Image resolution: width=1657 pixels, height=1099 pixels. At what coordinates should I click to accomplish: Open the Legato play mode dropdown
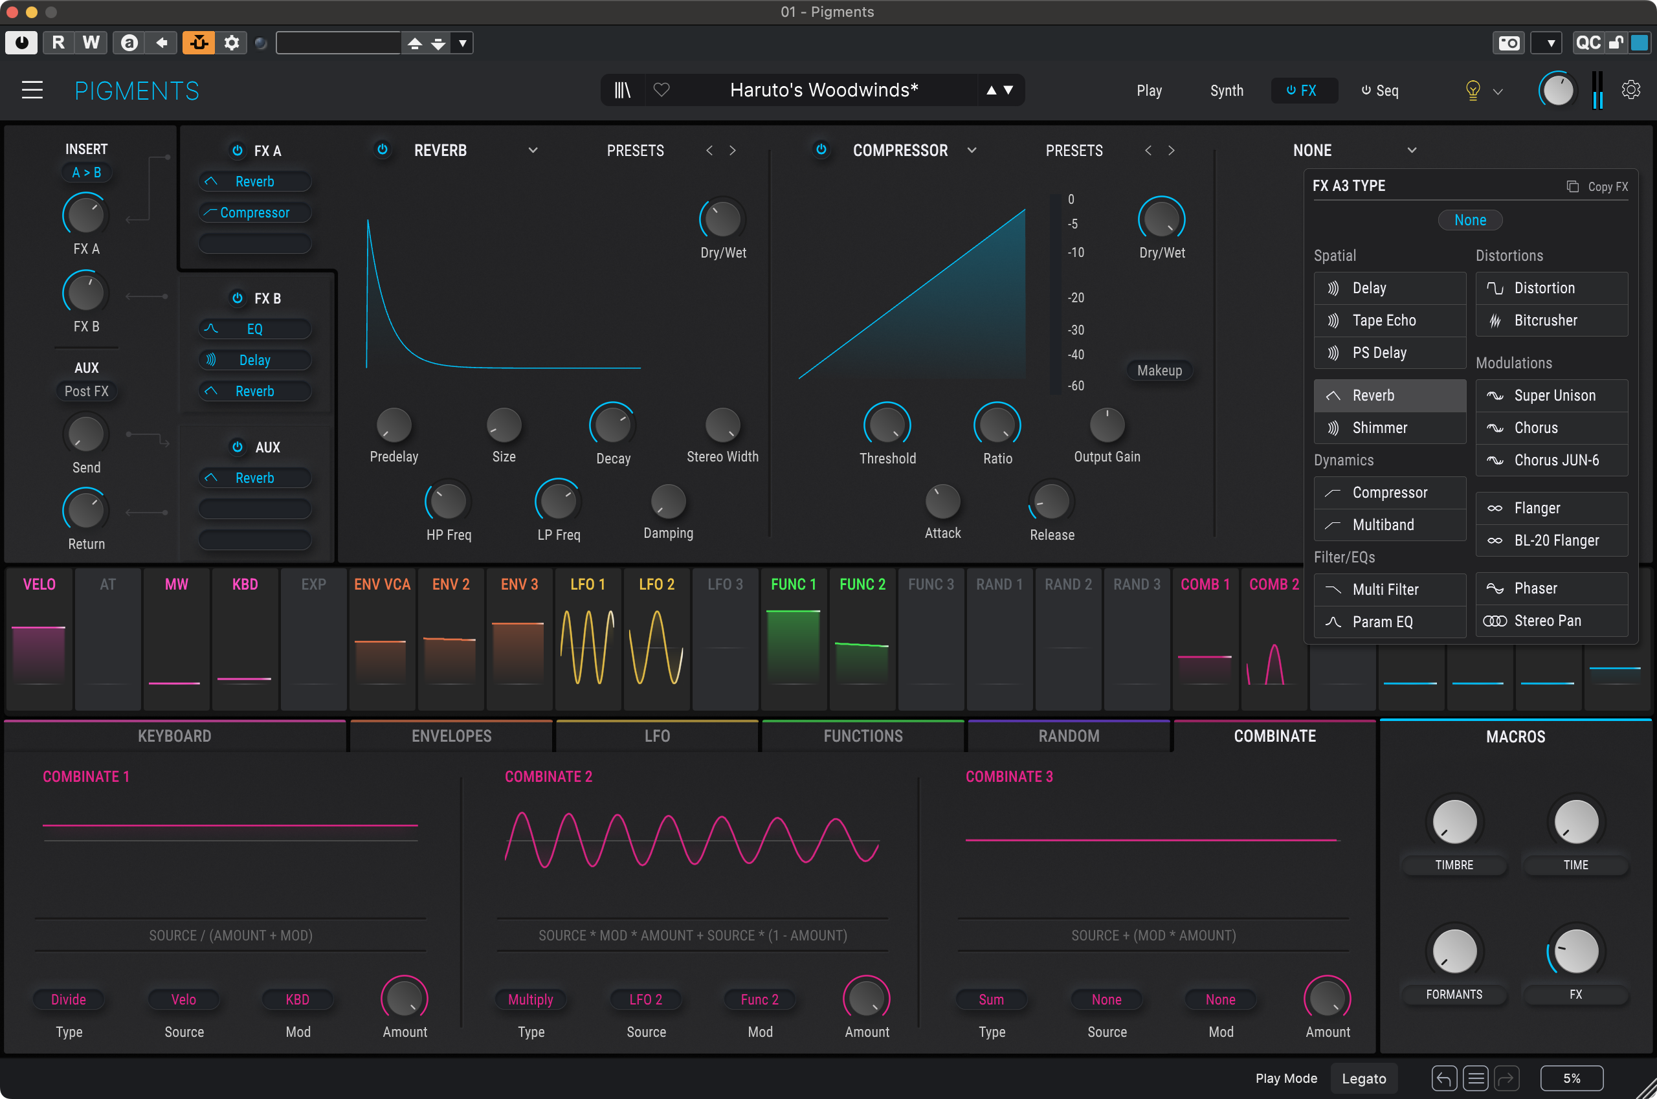point(1363,1078)
